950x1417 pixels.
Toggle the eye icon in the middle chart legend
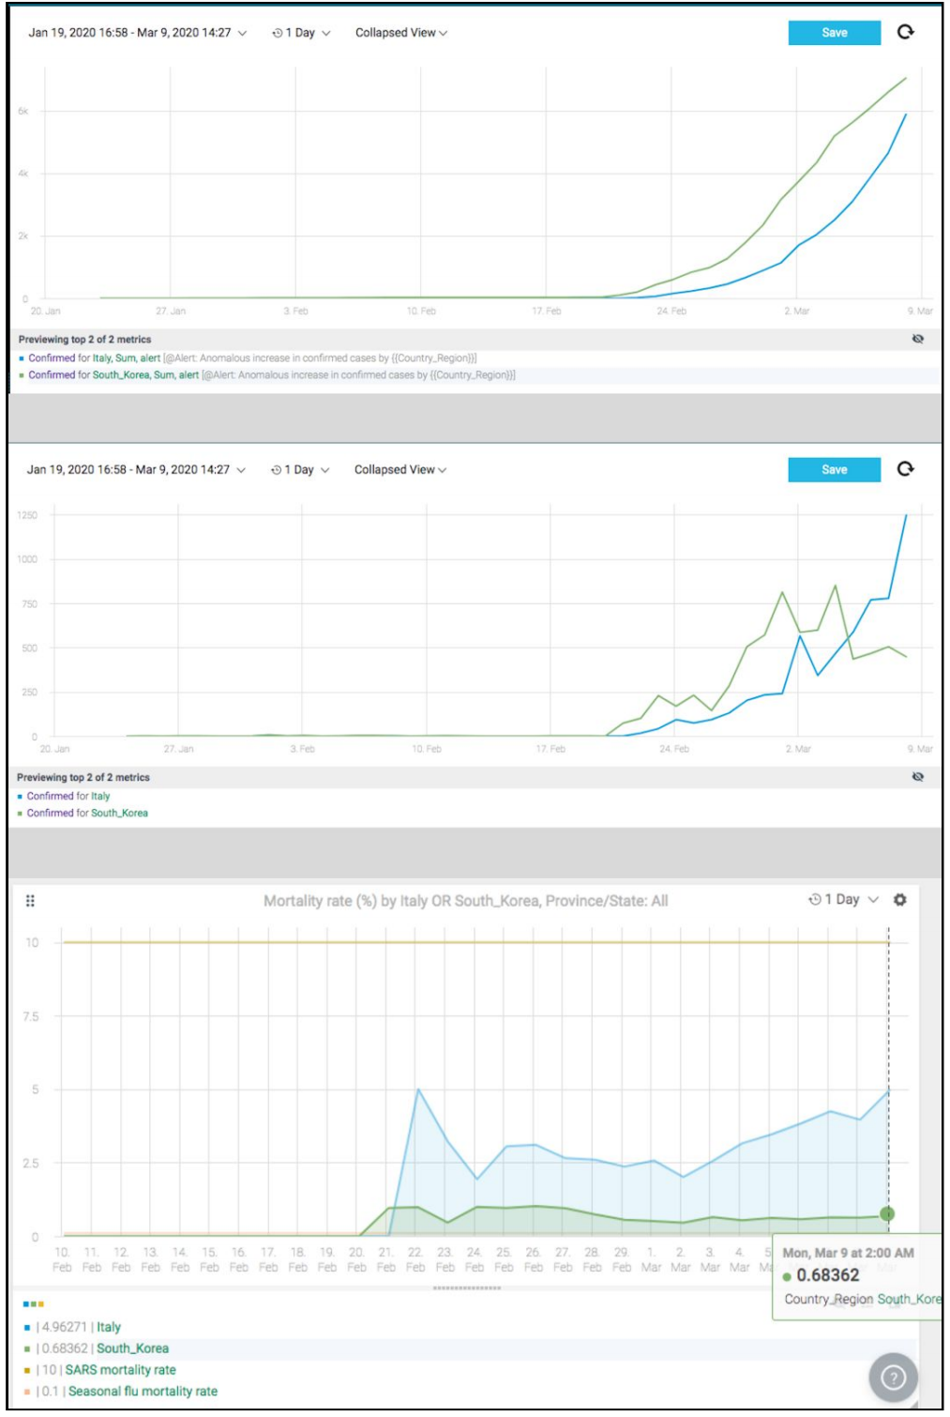tap(917, 777)
